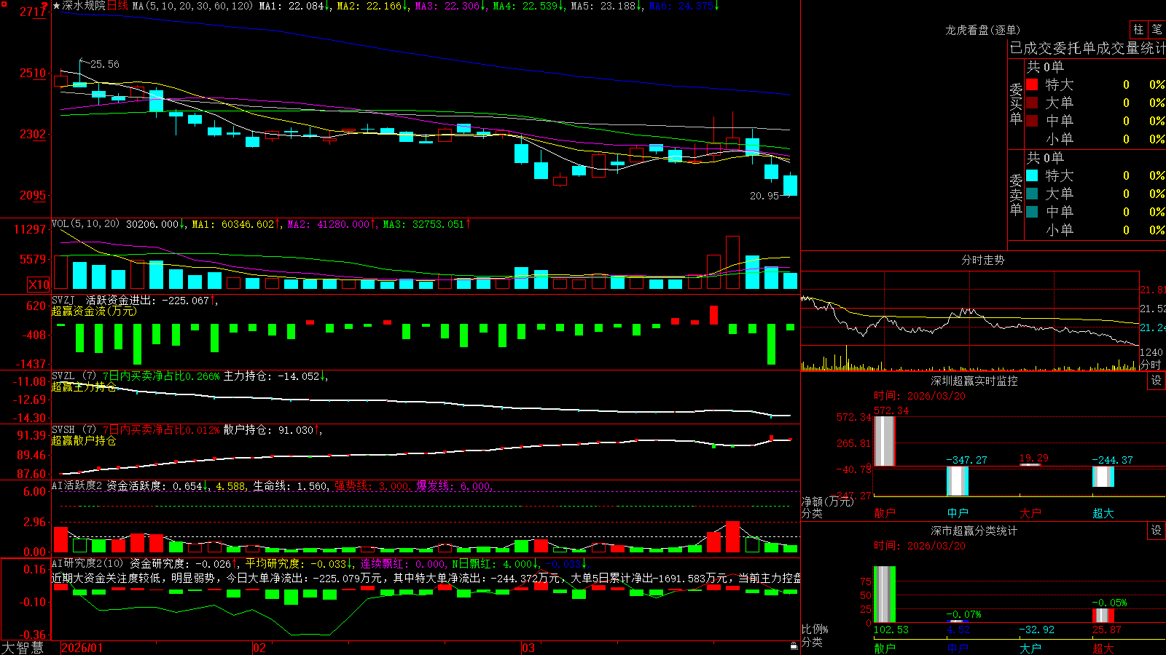Click the 25.56 high price annotation
The height and width of the screenshot is (655, 1166).
[x=105, y=64]
